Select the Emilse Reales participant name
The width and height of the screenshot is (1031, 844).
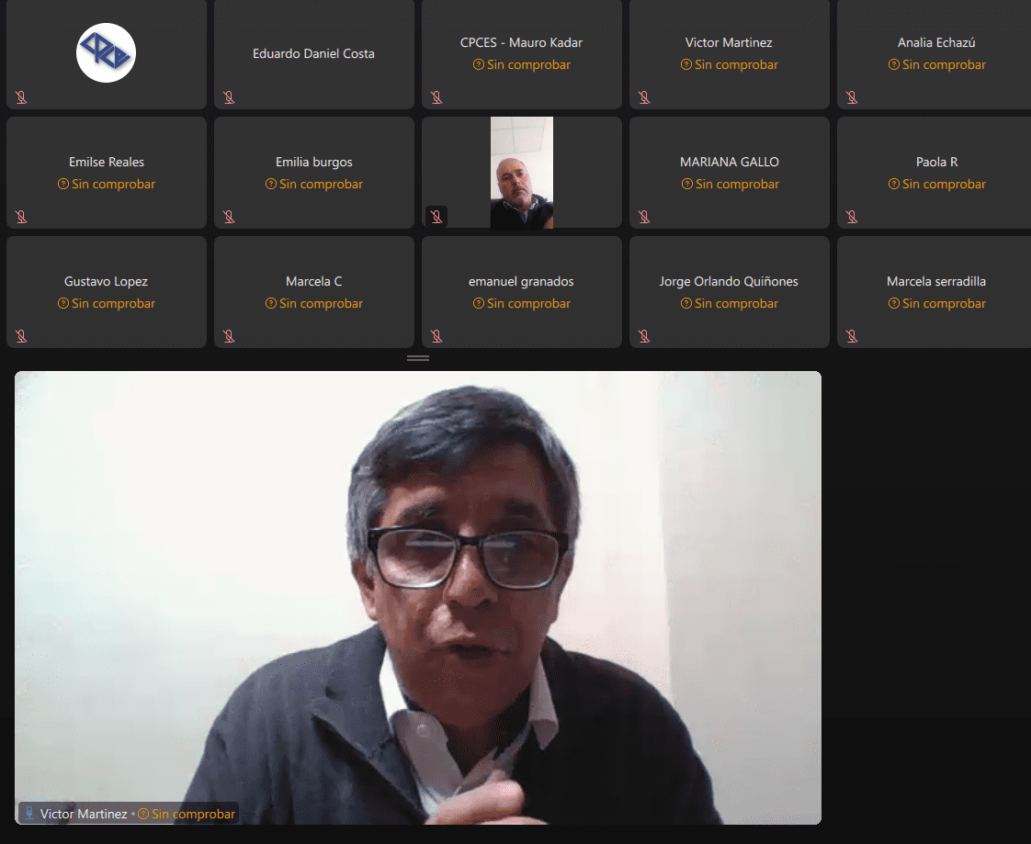tap(107, 163)
